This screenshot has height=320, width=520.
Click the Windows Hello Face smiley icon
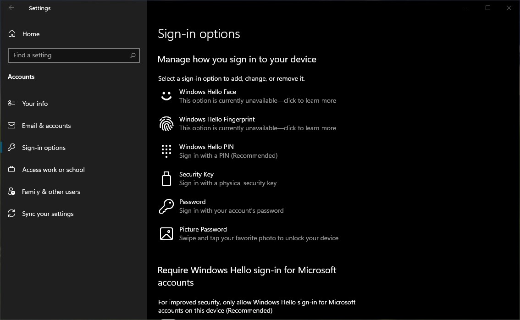tap(166, 96)
